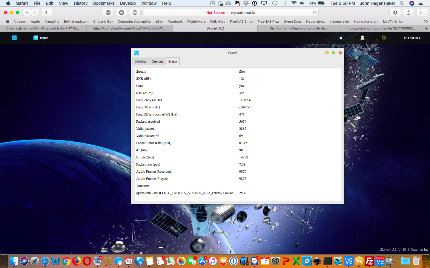The height and width of the screenshot is (268, 430).
Task: Click the transfer progress 25% value
Action: tap(242, 193)
